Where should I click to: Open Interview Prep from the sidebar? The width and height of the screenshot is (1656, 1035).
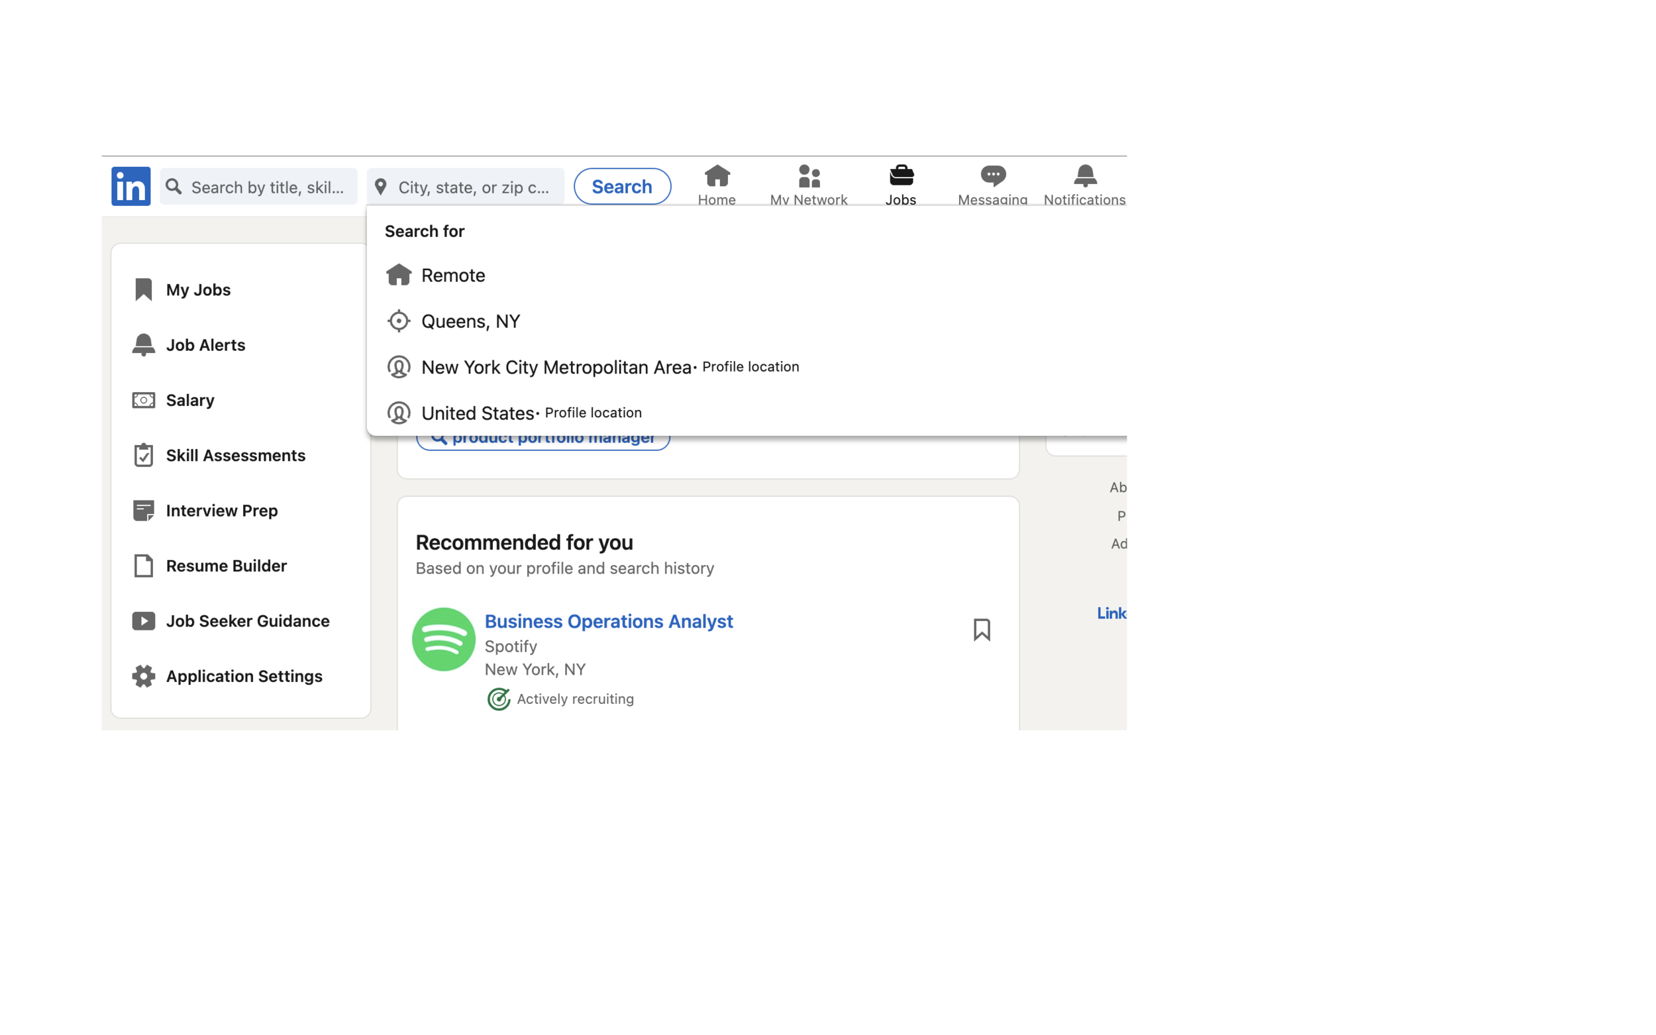click(x=222, y=511)
